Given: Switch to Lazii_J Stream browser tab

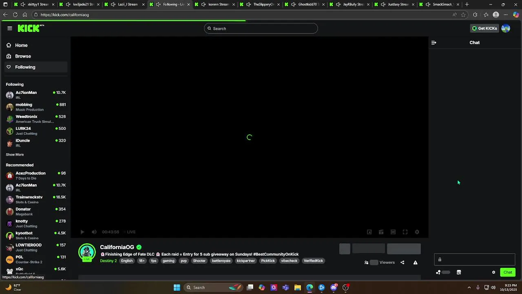Looking at the screenshot, I should pos(124,4).
